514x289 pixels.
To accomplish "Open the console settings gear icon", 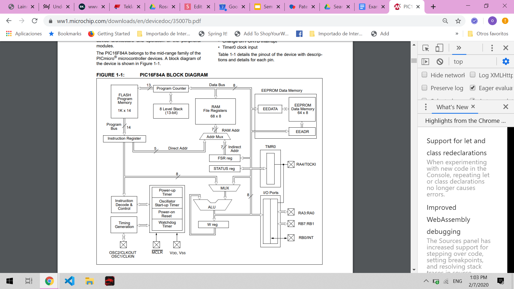I will coord(506,62).
